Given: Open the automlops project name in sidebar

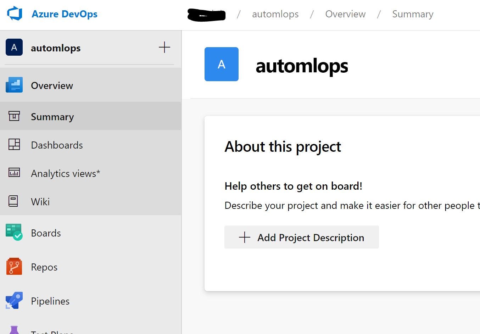Looking at the screenshot, I should [x=56, y=48].
